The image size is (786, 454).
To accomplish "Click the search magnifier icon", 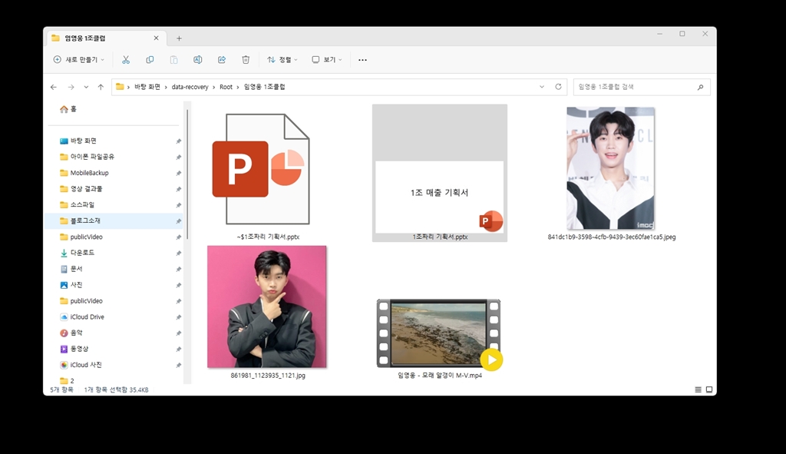I will pyautogui.click(x=700, y=87).
